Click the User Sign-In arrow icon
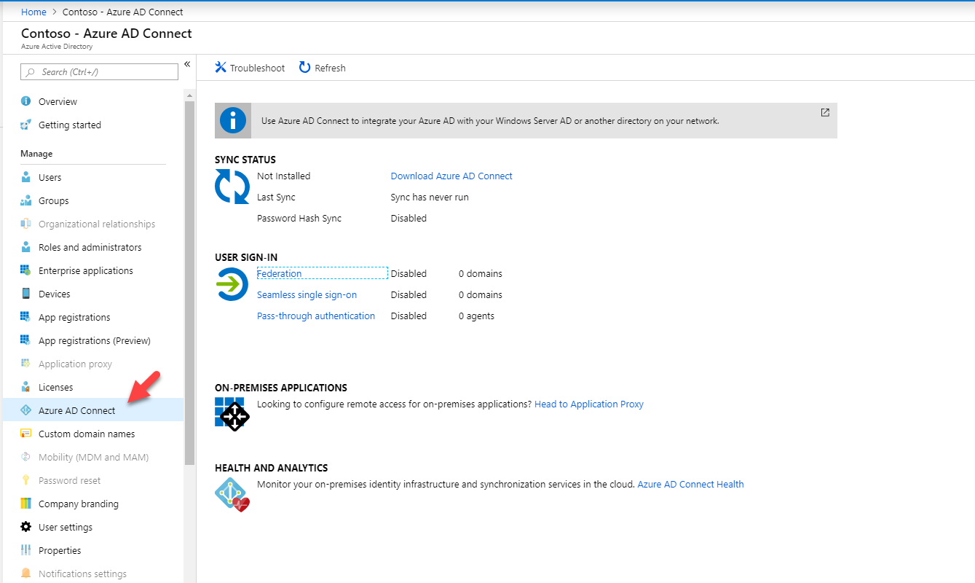The height and width of the screenshot is (583, 975). (x=232, y=284)
